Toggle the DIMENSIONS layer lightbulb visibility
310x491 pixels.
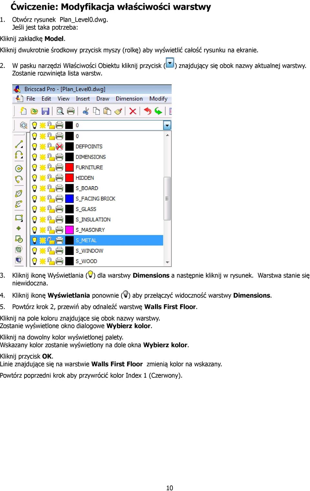coord(35,157)
